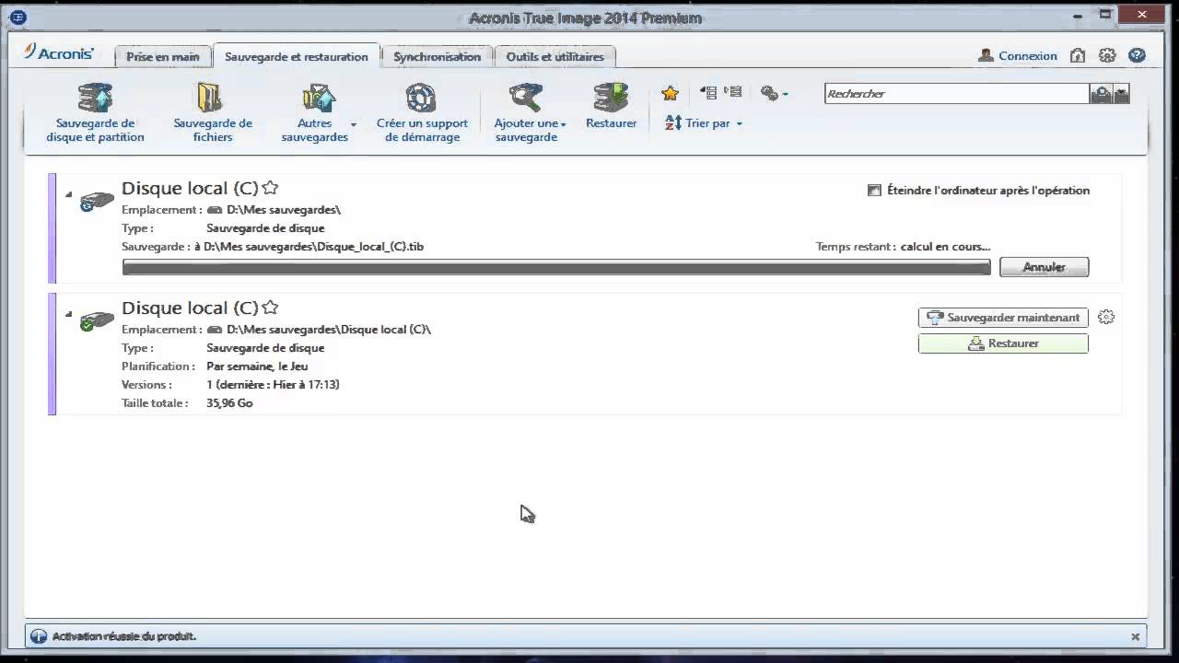Open search options arrow beside Rechercher
This screenshot has width=1179, height=663.
(x=1121, y=94)
